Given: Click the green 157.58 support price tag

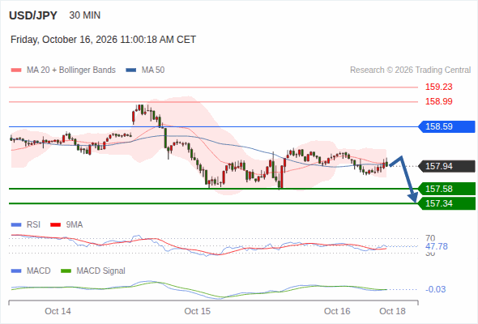Looking at the screenshot, I should 446,189.
